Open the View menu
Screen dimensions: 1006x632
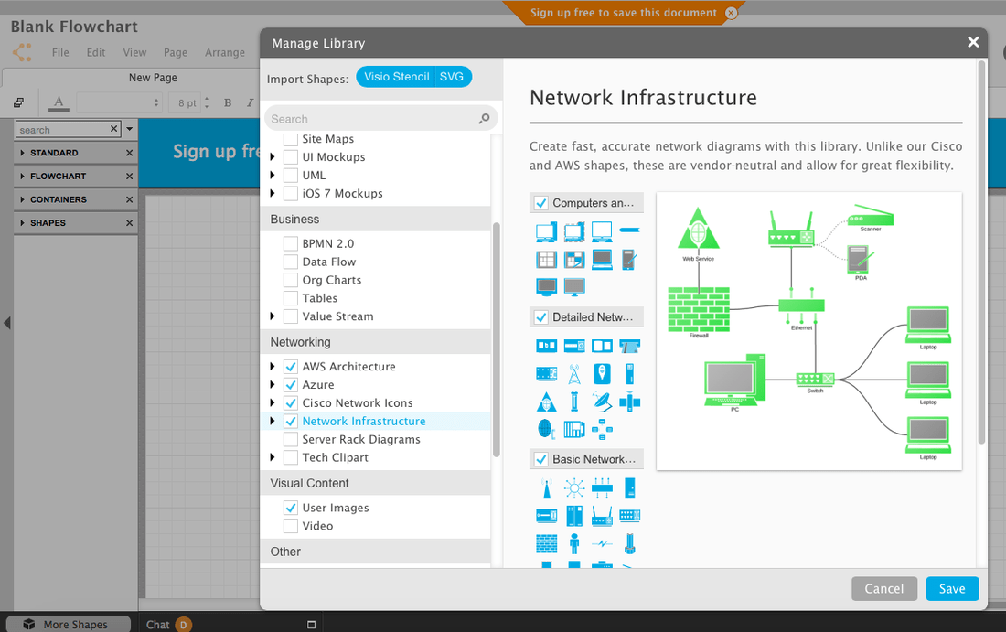(134, 53)
